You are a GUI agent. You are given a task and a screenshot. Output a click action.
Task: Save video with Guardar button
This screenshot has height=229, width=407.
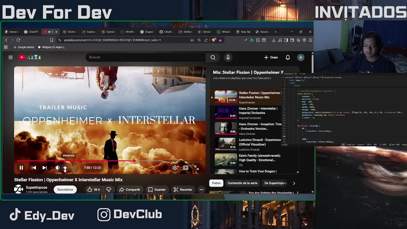(157, 190)
